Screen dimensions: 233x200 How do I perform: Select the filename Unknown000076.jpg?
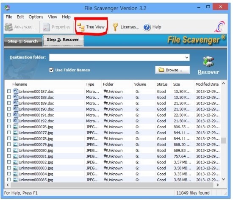click(36, 127)
